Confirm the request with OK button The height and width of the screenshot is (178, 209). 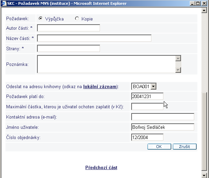[x=159, y=147]
